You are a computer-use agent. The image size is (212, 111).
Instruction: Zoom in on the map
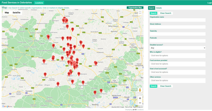140,98
